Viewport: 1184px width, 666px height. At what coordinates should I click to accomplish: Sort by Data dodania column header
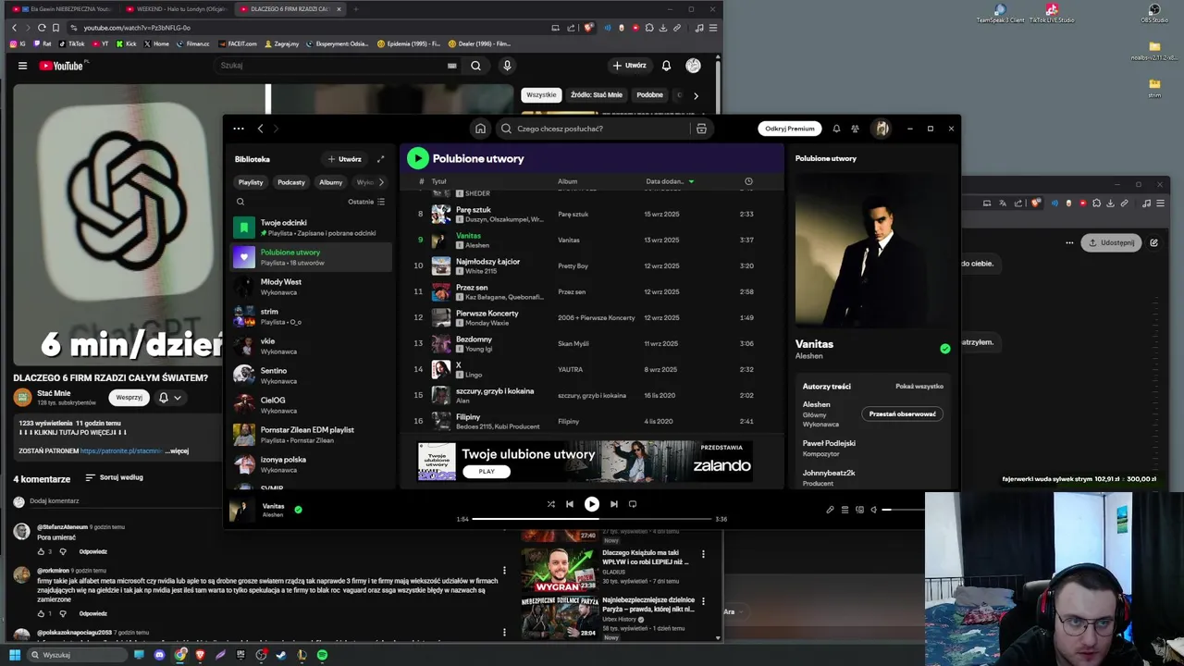click(670, 181)
